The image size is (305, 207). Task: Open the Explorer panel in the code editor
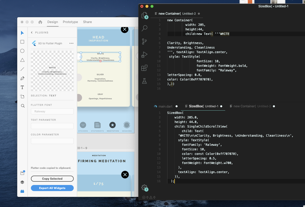coord(144,15)
